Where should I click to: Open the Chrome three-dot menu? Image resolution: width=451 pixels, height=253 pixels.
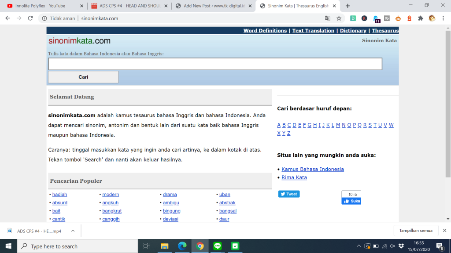click(444, 18)
